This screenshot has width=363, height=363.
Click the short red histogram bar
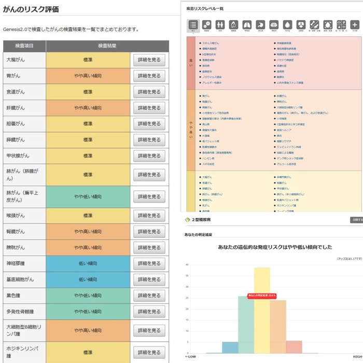coord(294,347)
